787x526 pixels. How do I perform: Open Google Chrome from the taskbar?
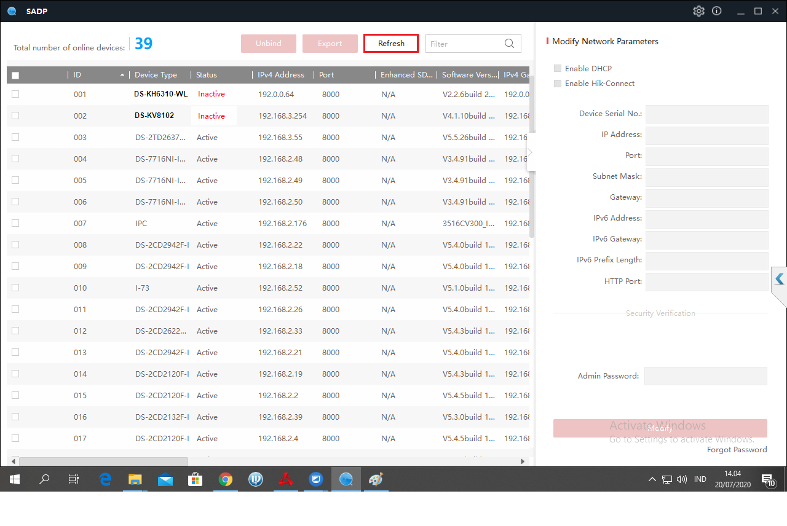click(x=226, y=479)
